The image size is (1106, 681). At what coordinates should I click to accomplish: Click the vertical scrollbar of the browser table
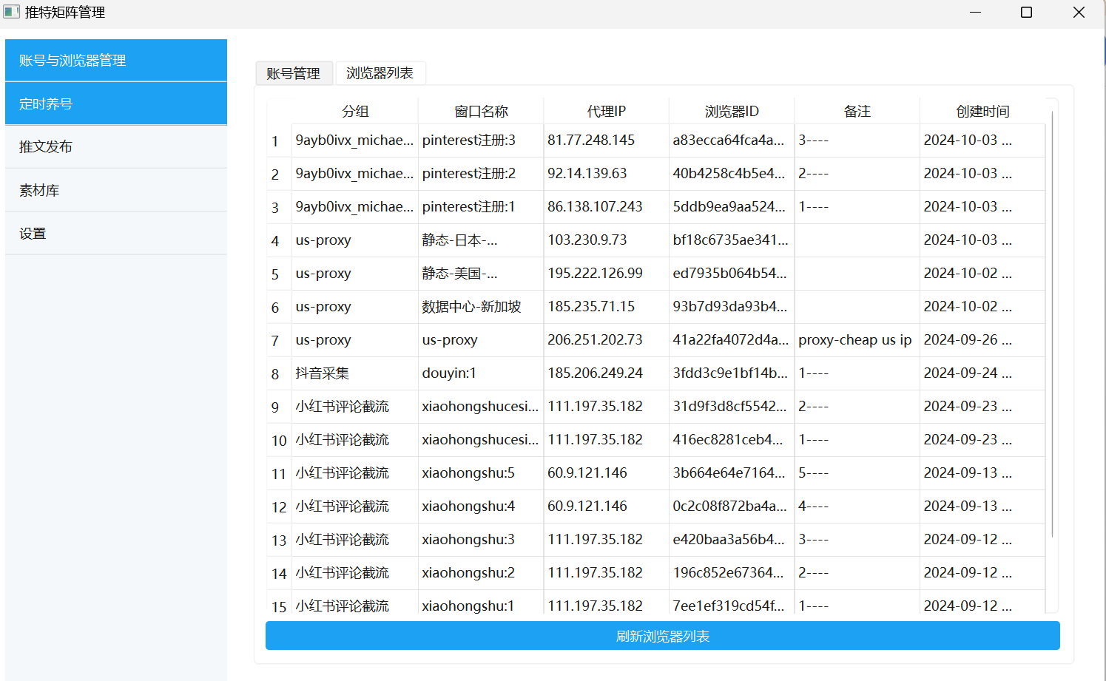1052,325
